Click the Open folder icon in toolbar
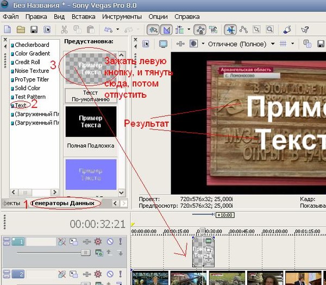The image size is (326, 285). point(21,29)
